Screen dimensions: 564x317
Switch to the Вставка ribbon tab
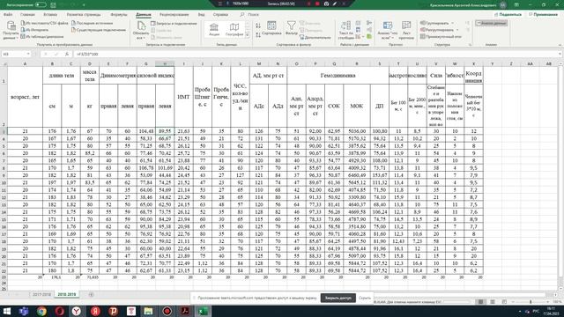(x=50, y=14)
